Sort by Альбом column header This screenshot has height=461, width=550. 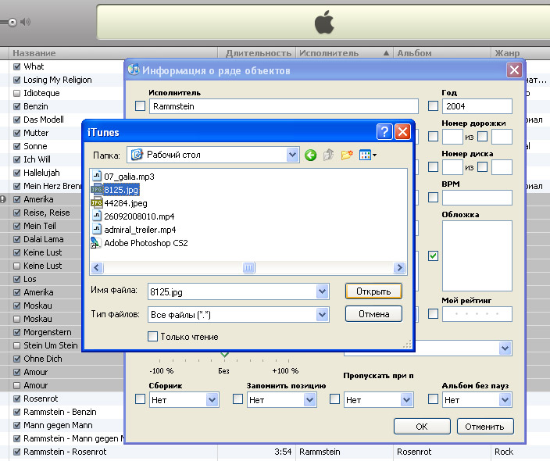click(414, 53)
